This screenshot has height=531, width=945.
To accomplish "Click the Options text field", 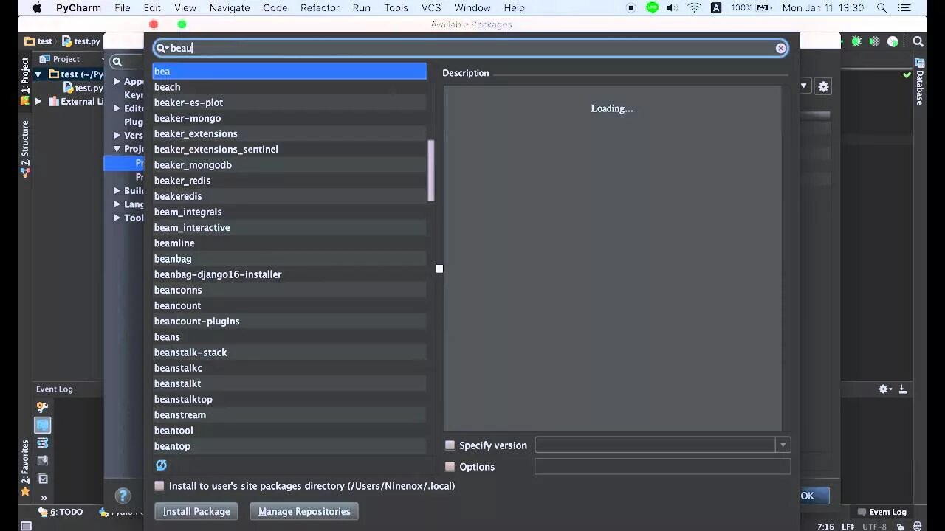I will (662, 466).
